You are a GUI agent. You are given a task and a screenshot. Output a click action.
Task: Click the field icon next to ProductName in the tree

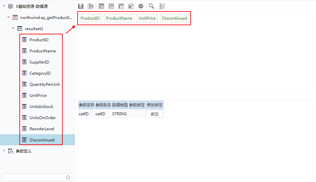[x=24, y=51]
